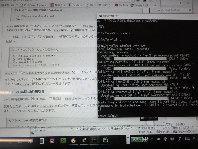
Task: Open the hamburger menu in background window
Action: 188,3
